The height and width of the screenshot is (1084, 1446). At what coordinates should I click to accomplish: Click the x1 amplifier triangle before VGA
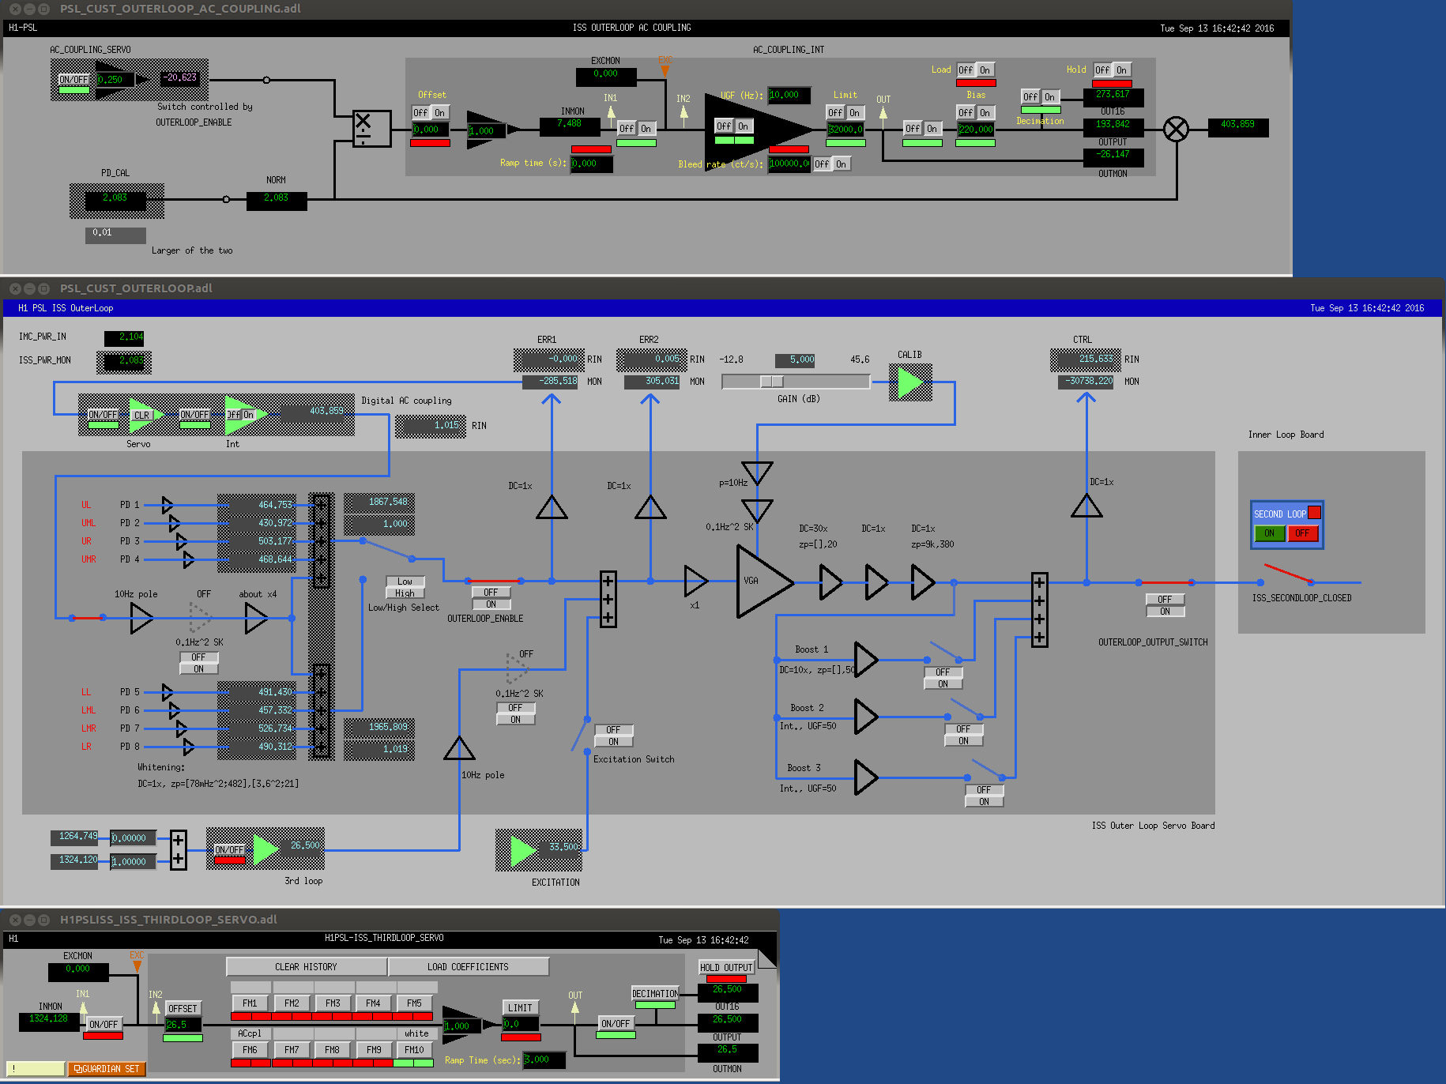[x=696, y=581]
